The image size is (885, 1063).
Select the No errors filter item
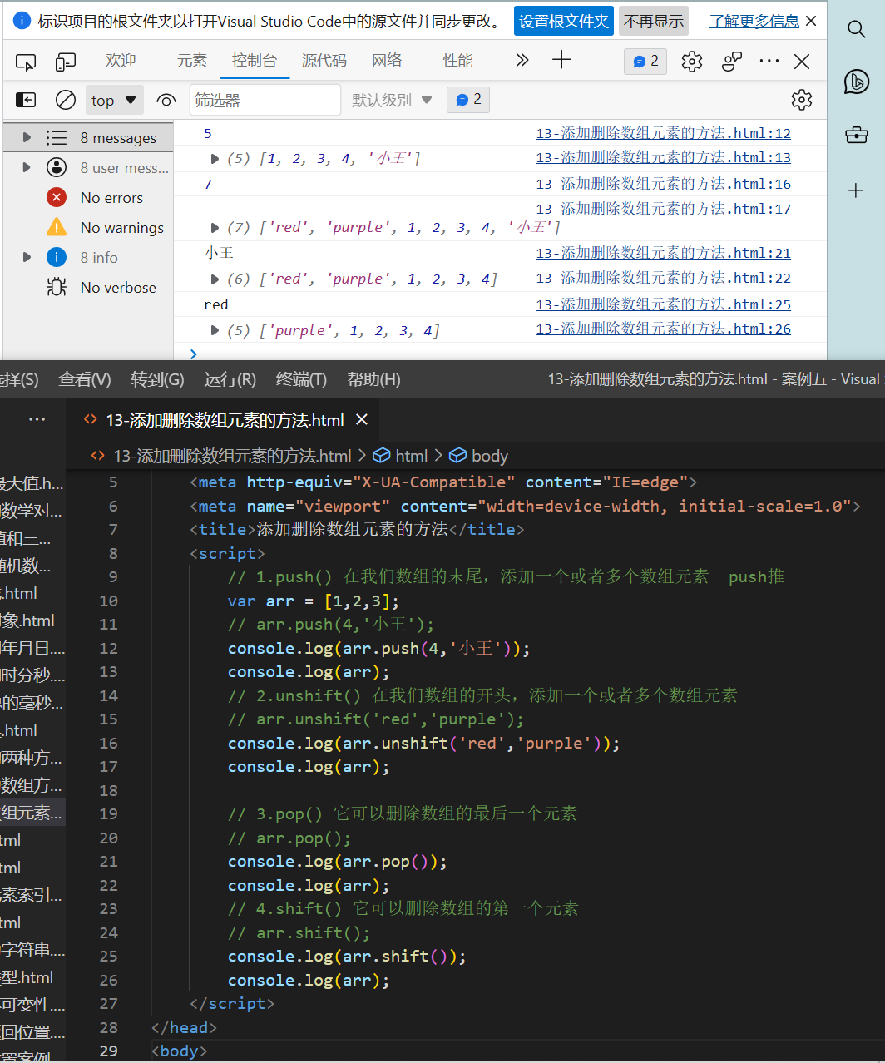[x=111, y=198]
